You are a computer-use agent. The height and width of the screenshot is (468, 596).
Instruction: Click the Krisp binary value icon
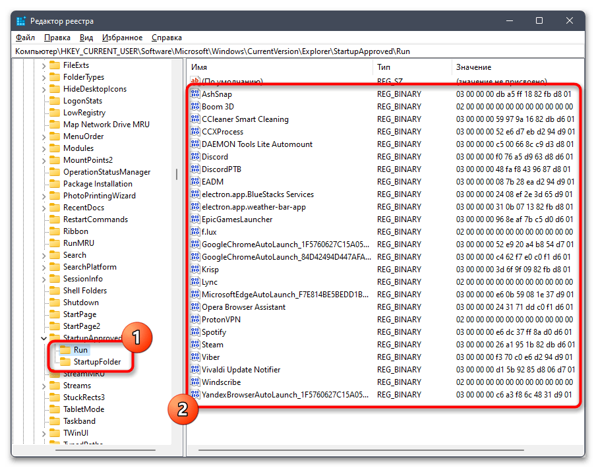(195, 270)
